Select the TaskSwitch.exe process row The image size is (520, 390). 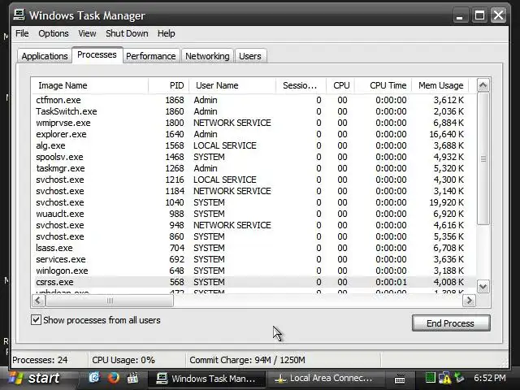pos(254,111)
